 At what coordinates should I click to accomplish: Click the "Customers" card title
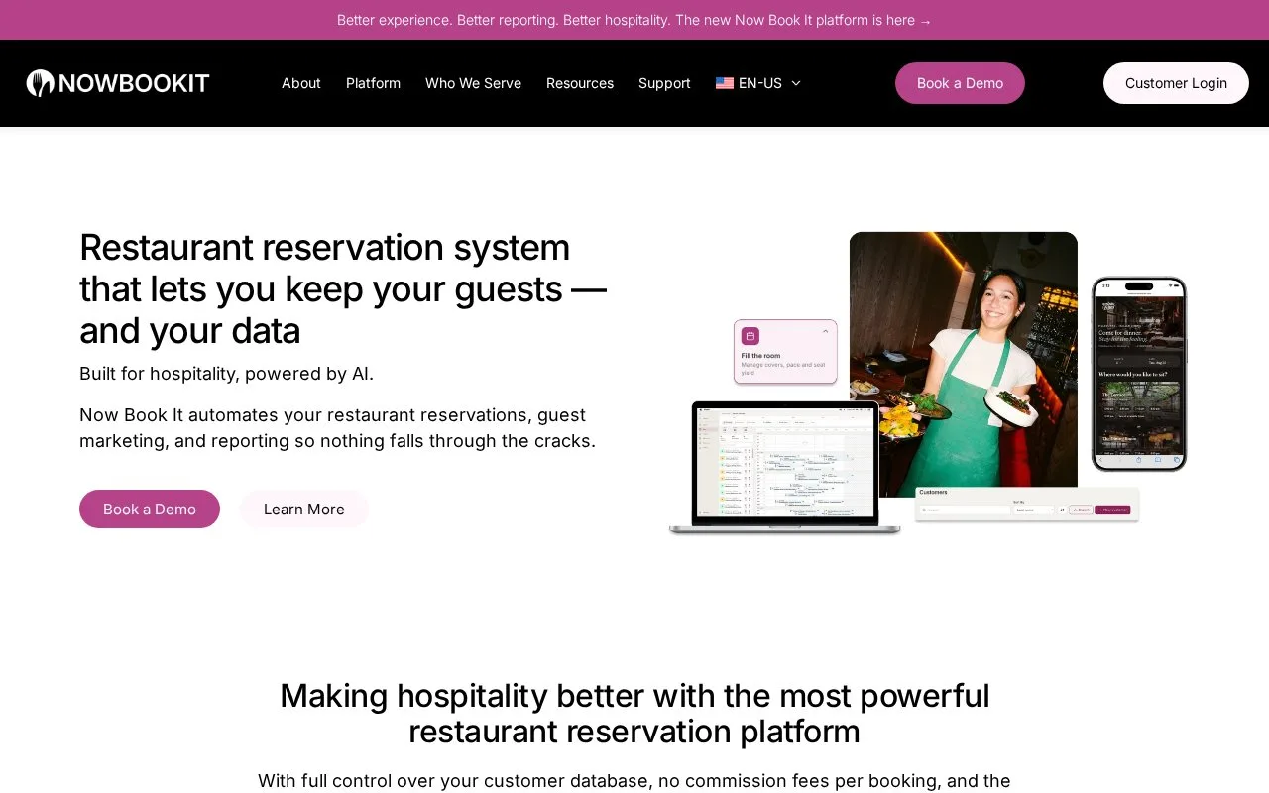933,492
